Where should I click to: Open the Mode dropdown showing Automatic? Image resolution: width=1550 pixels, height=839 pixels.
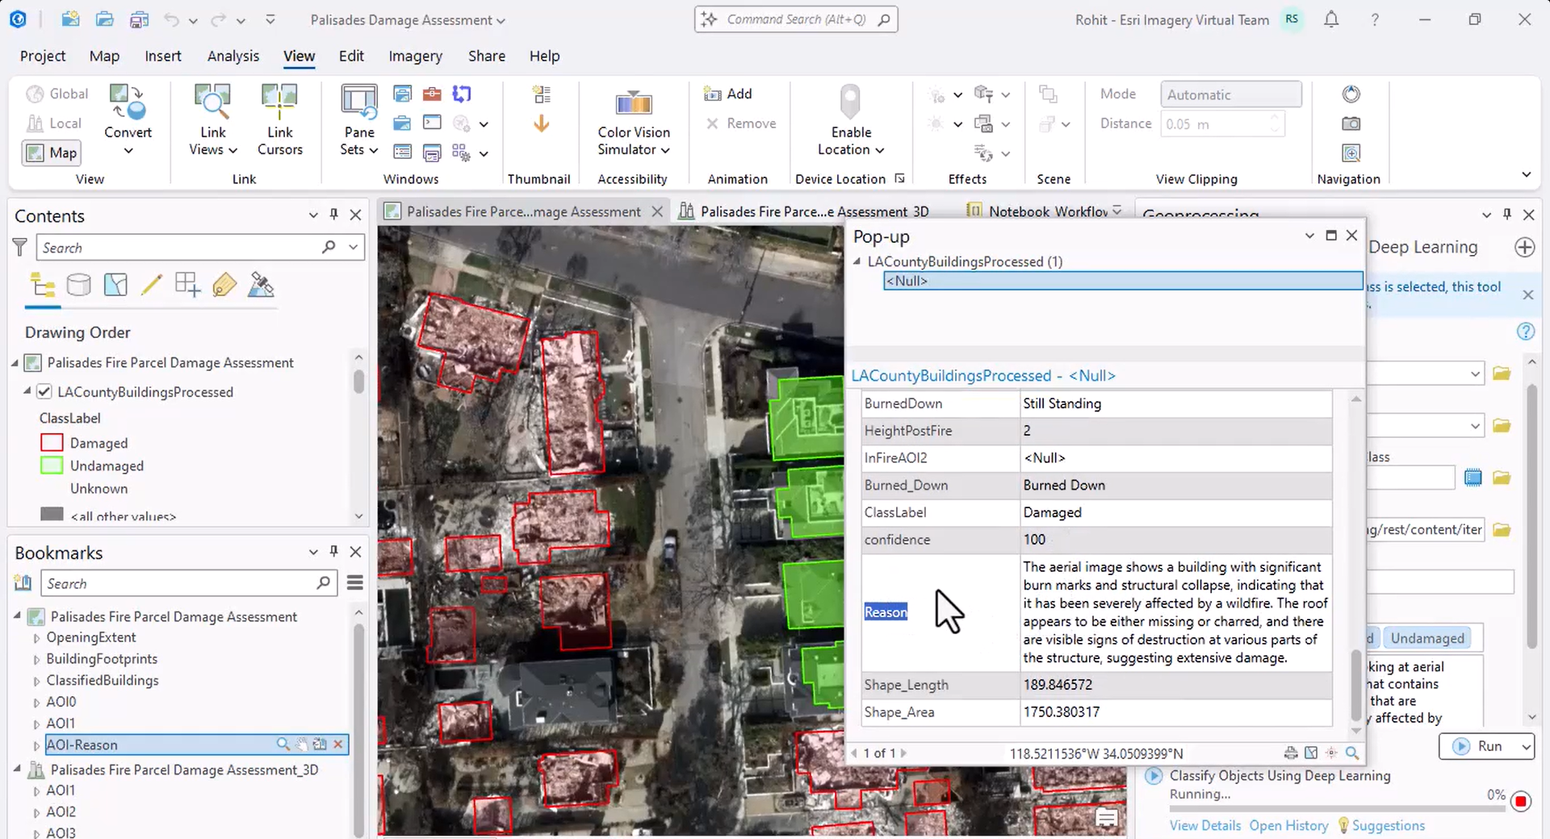(x=1230, y=94)
